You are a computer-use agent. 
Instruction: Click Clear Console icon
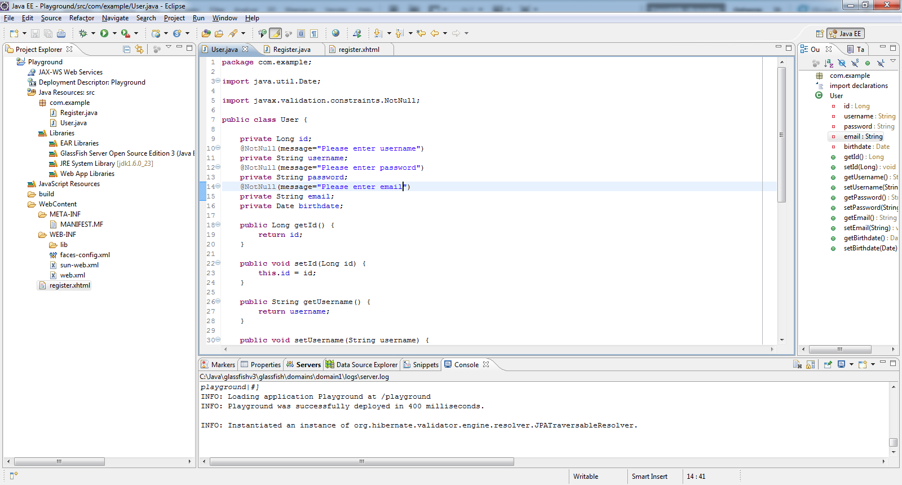tap(797, 364)
